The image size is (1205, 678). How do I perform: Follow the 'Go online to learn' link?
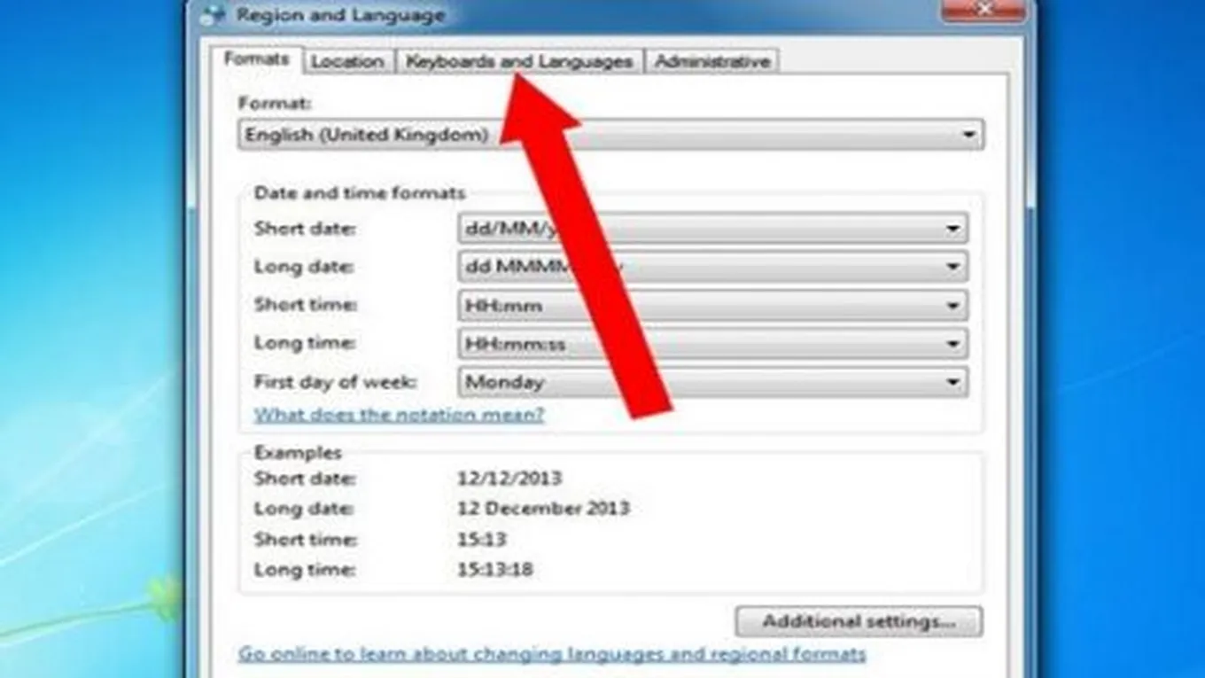coord(551,655)
